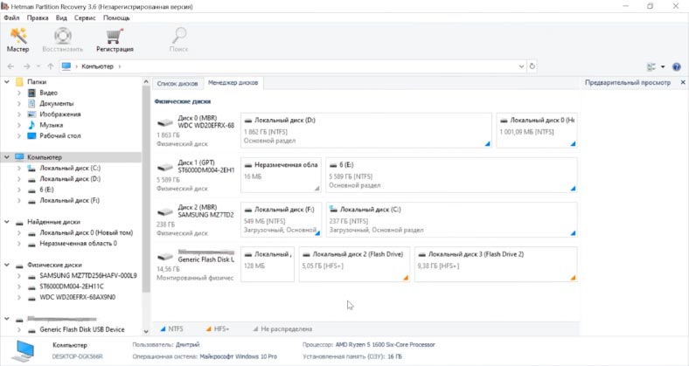Select Generic Flash Disk drive icon
Viewport: 689px width, 366px height.
point(165,256)
